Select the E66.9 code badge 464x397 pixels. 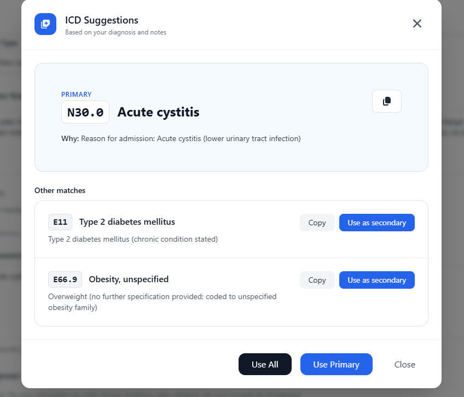pyautogui.click(x=65, y=279)
